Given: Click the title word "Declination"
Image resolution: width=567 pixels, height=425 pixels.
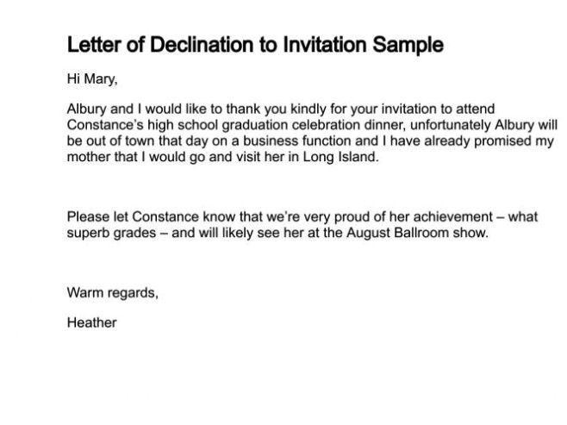Looking at the screenshot, I should point(195,45).
